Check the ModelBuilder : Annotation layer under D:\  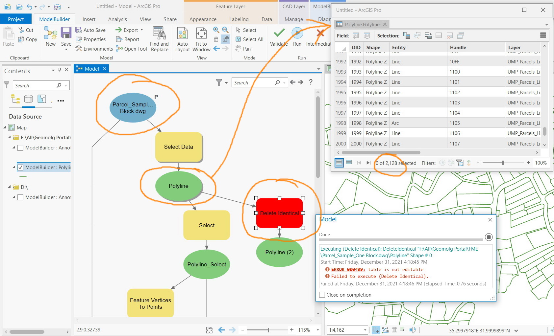pos(20,197)
